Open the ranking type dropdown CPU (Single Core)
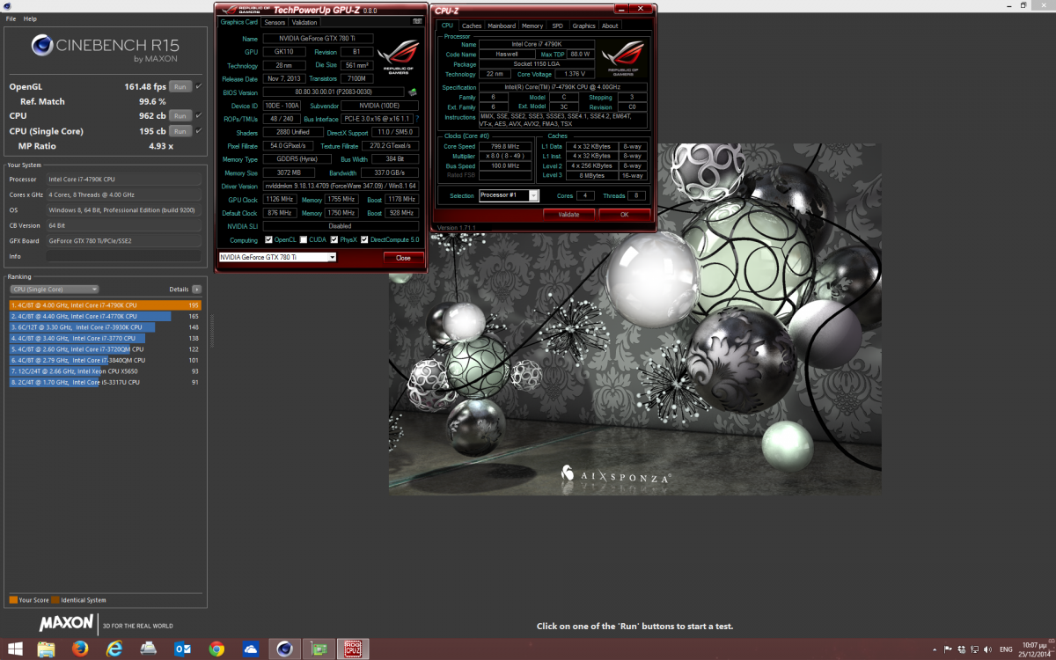1056x660 pixels. click(55, 289)
